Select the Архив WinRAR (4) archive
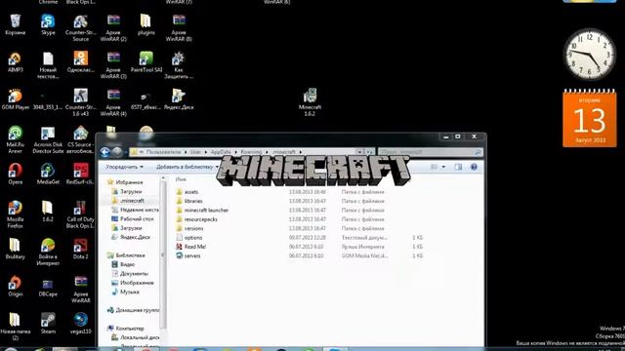This screenshot has height=351, width=625. point(113,102)
